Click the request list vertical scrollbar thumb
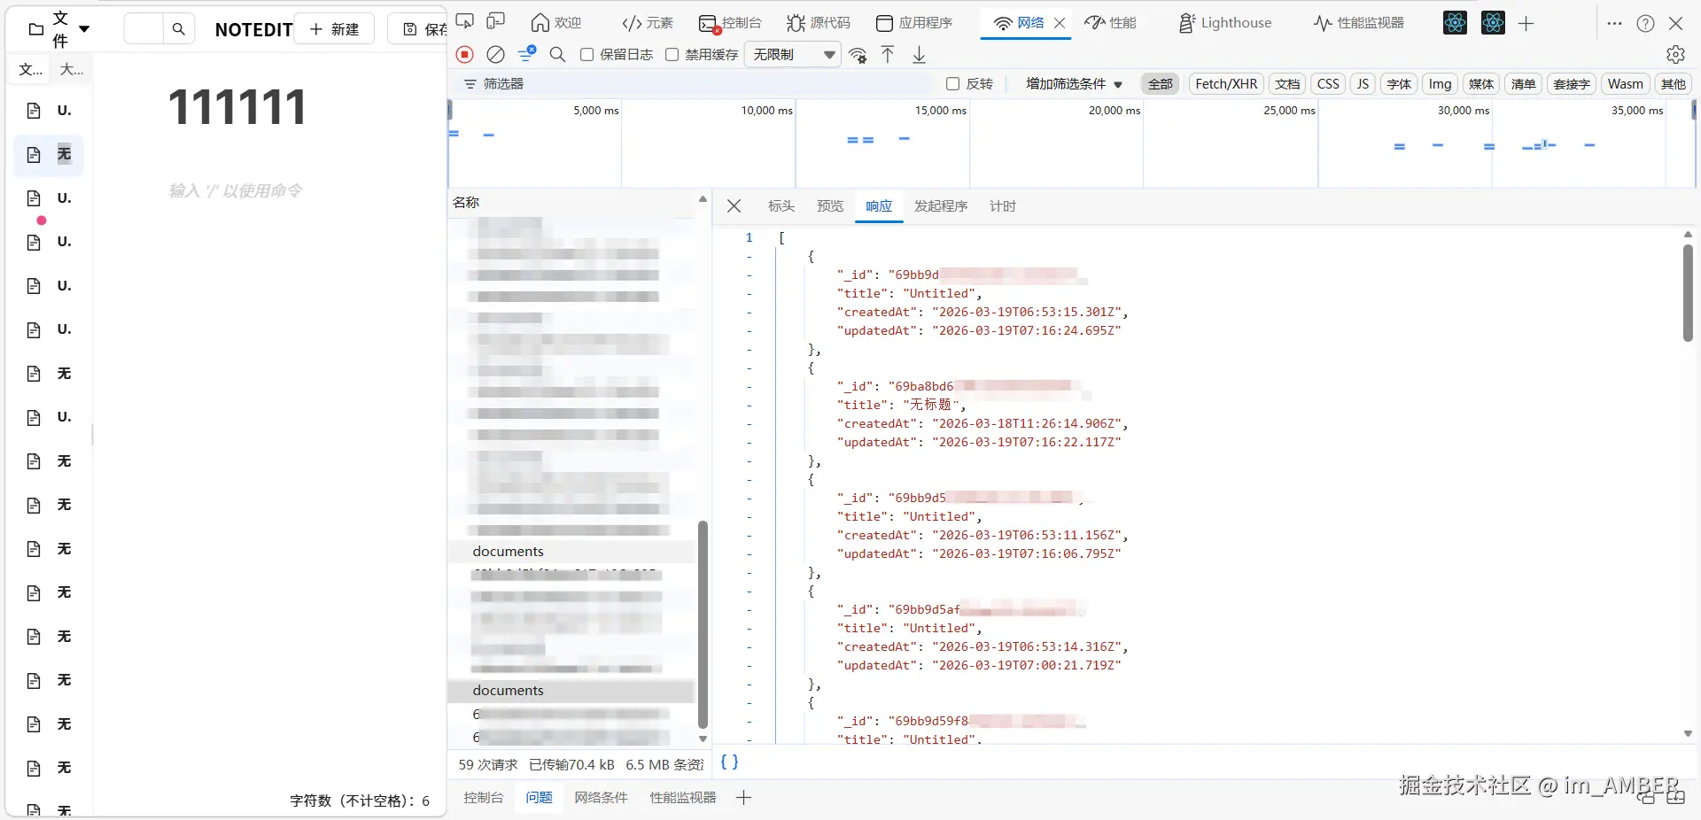 point(703,623)
